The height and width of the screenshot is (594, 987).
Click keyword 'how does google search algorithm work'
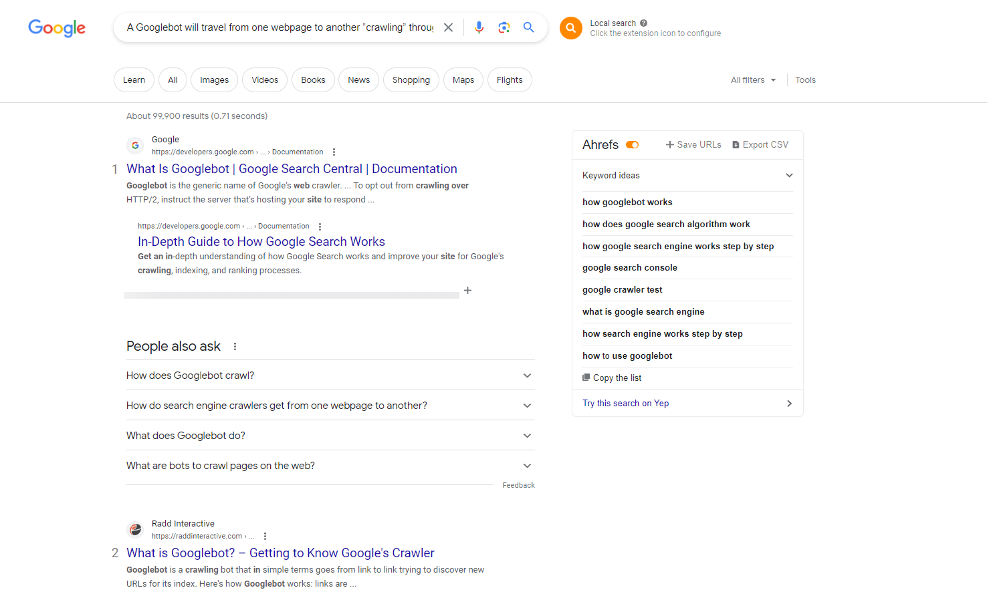666,225
